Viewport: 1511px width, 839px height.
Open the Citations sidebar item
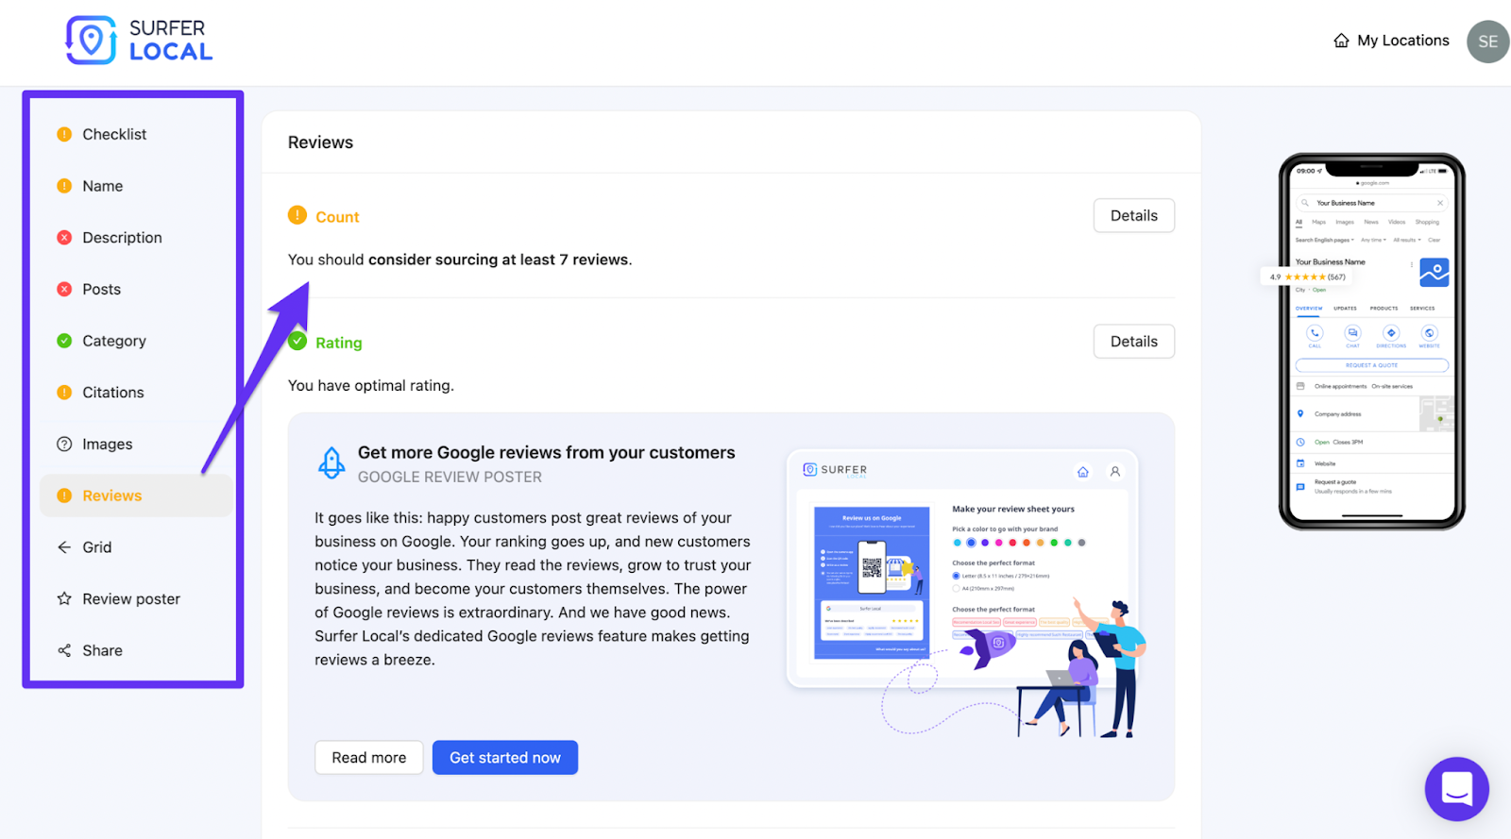(112, 393)
